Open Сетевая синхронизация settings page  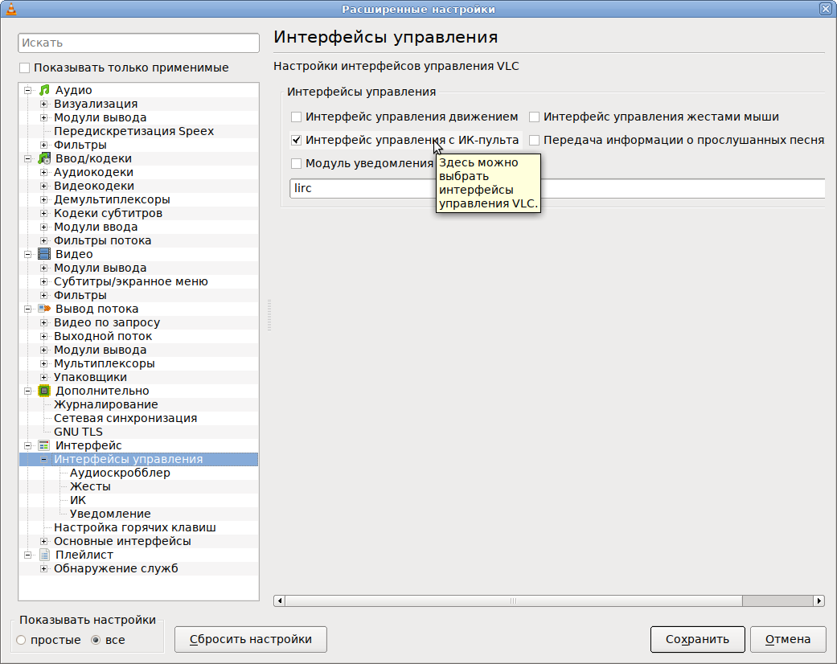(x=125, y=418)
